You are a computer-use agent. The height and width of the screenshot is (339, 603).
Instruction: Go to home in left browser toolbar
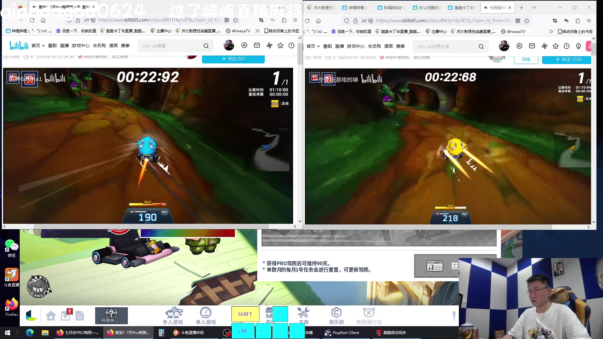pyautogui.click(x=43, y=20)
